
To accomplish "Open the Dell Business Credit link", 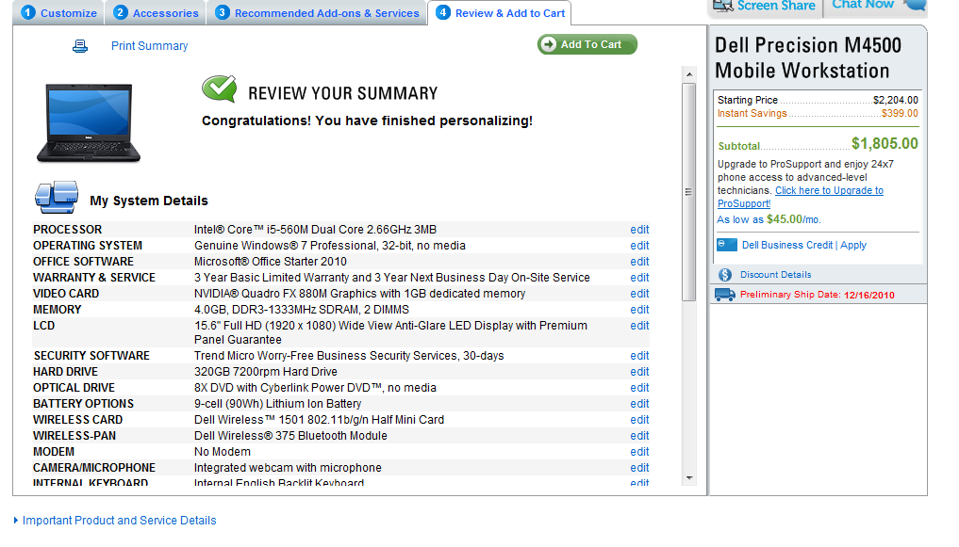I will coord(787,245).
